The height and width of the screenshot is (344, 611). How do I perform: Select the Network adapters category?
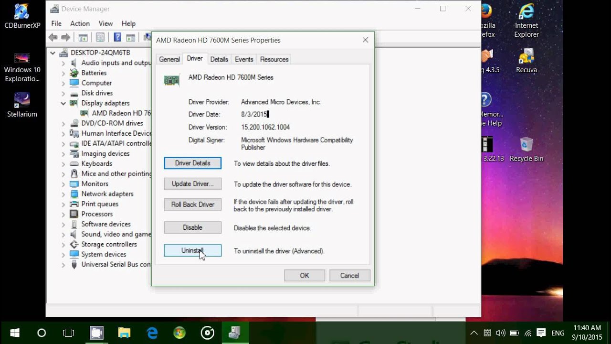click(x=107, y=193)
